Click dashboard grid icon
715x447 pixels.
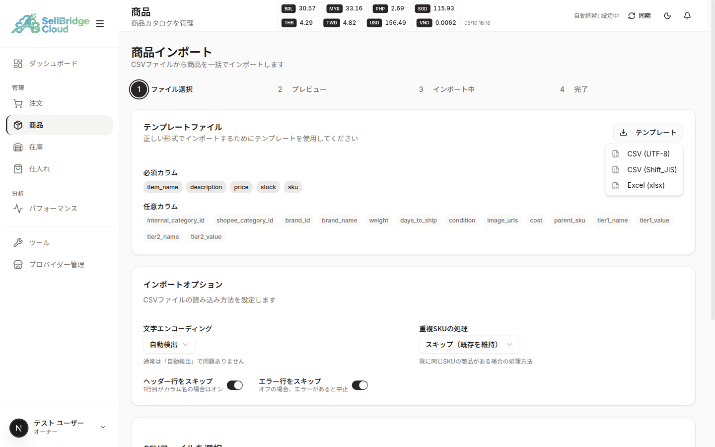point(18,64)
